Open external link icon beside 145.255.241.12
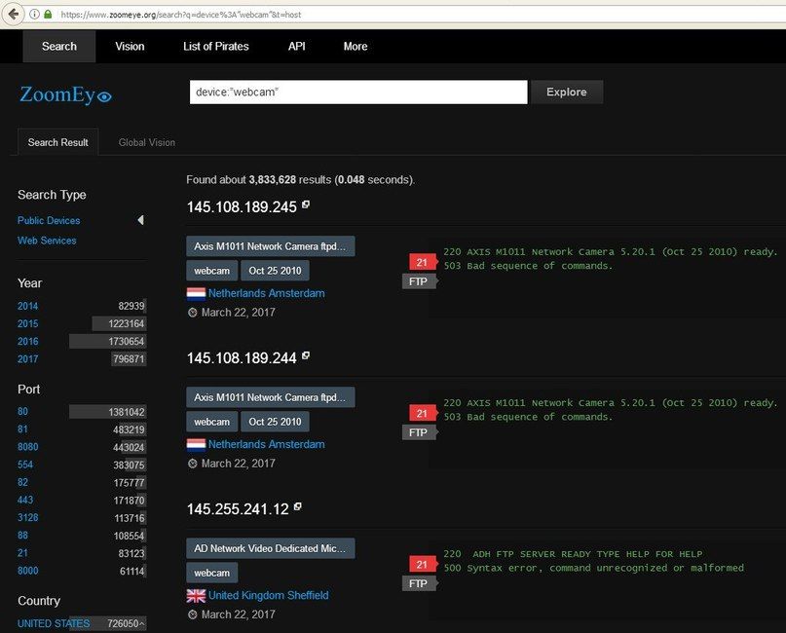786x633 pixels. (298, 506)
